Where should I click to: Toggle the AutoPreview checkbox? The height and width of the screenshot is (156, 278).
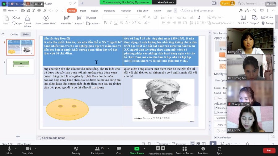pyautogui.click(x=216, y=137)
